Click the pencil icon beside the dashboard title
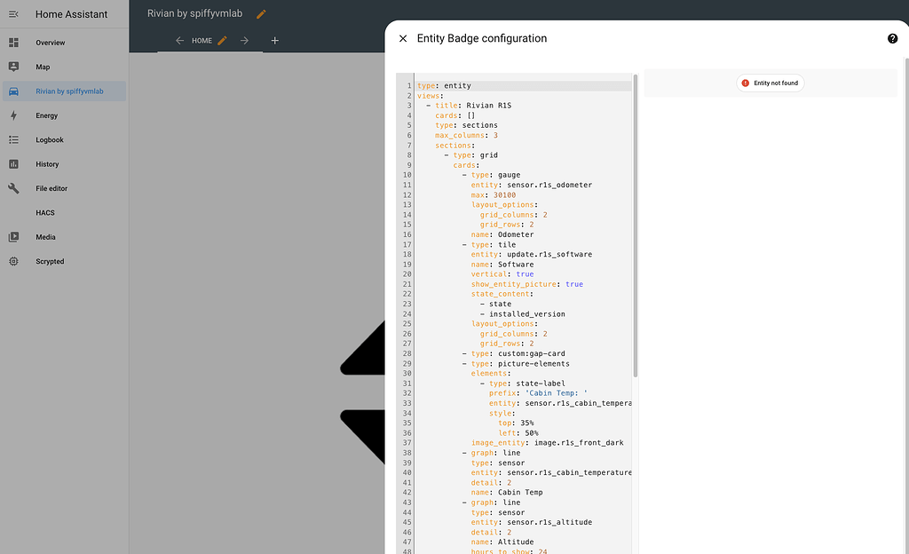Screen dimensions: 909x554 click(261, 14)
